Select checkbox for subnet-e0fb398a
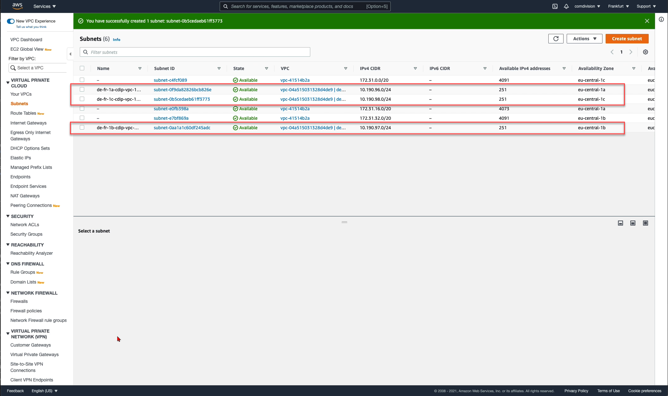The width and height of the screenshot is (668, 396). coord(82,108)
